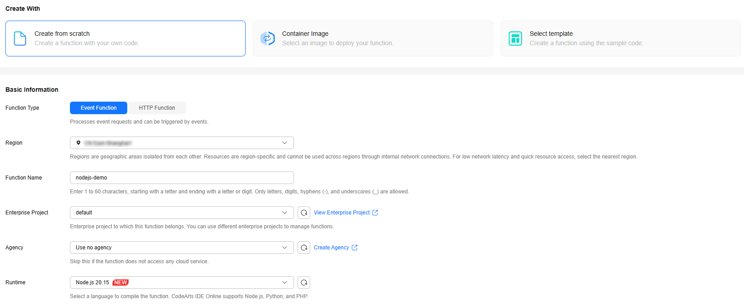The width and height of the screenshot is (744, 304).
Task: Click the Create from scratch document icon
Action: (20, 39)
